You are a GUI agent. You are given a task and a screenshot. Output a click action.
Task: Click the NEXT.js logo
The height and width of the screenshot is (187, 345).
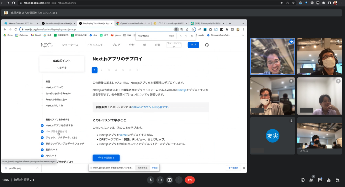pyautogui.click(x=47, y=45)
